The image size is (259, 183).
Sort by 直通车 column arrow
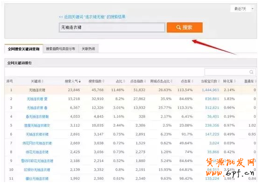pyautogui.click(x=256, y=81)
